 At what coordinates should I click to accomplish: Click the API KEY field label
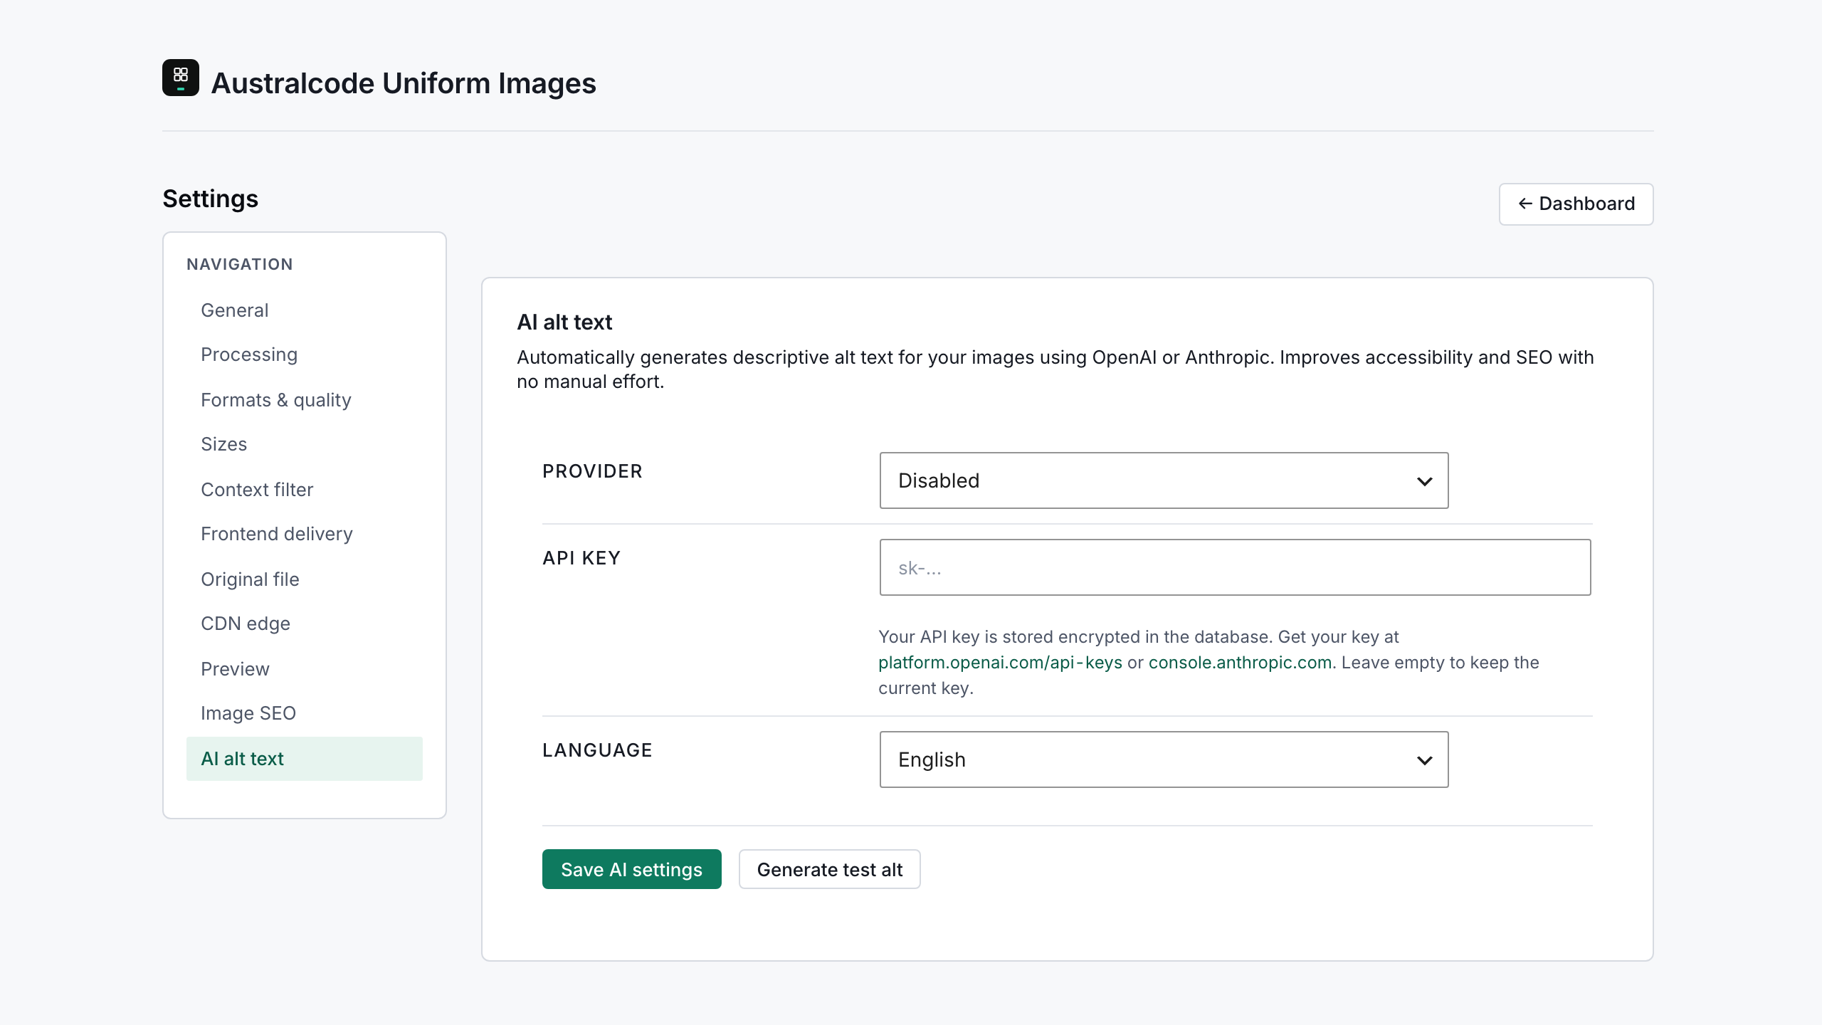pyautogui.click(x=581, y=558)
